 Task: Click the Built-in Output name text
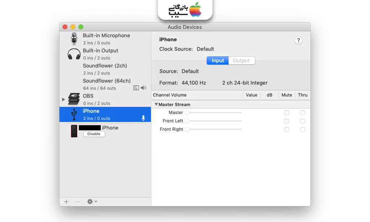point(100,51)
